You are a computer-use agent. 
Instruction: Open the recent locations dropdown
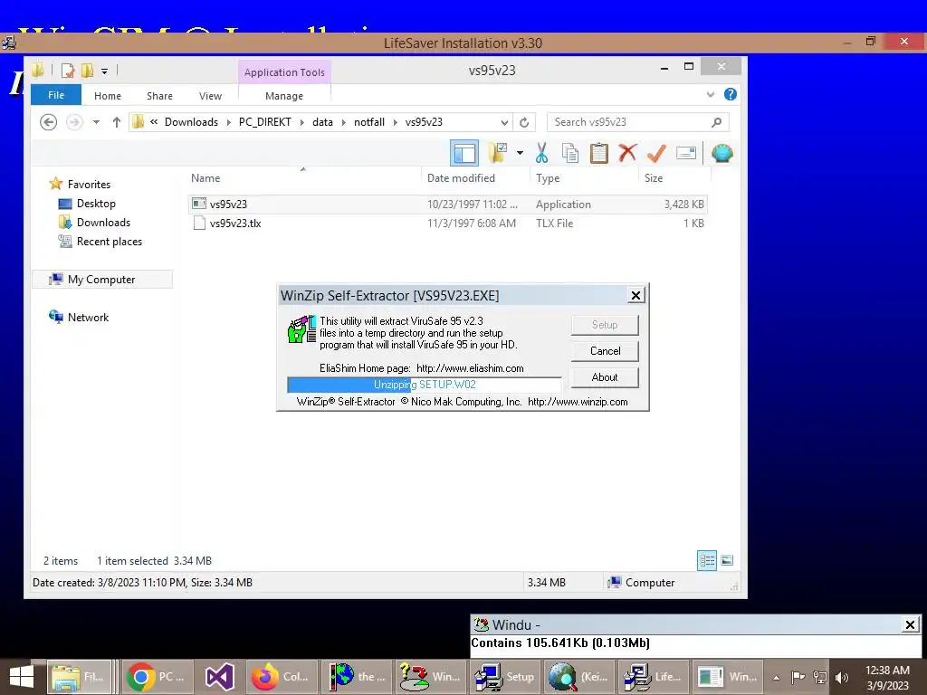coord(96,122)
